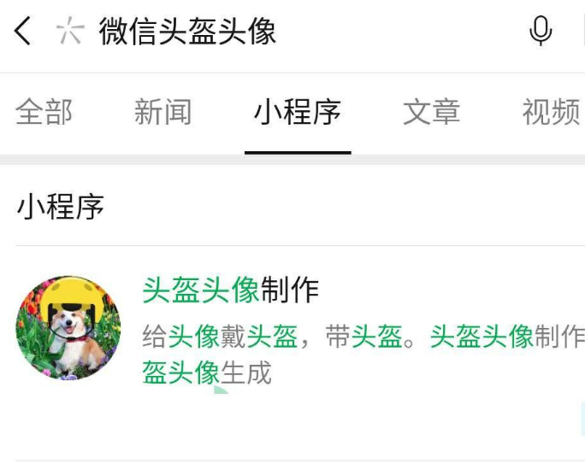View the 视频 tab results
Image resolution: width=585 pixels, height=463 pixels.
tap(552, 112)
